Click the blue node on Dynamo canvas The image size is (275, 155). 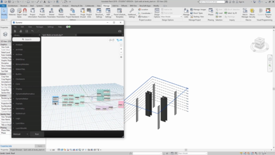(x=55, y=100)
